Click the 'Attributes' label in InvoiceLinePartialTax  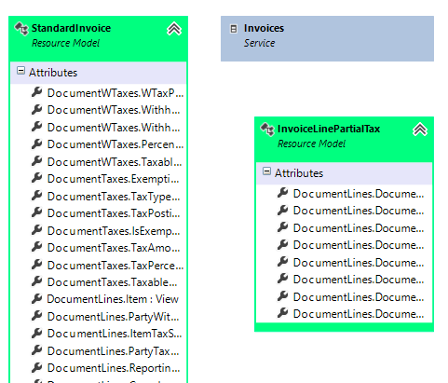pyautogui.click(x=299, y=173)
